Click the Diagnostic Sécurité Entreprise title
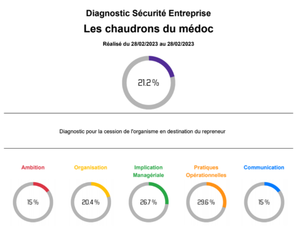This screenshot has width=300, height=230. [148, 13]
